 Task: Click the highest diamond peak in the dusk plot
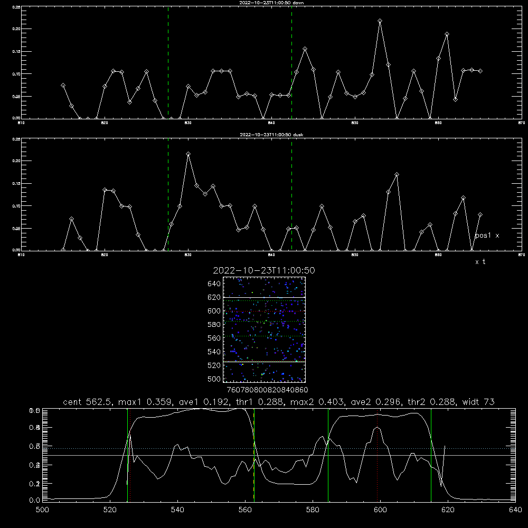[188, 154]
